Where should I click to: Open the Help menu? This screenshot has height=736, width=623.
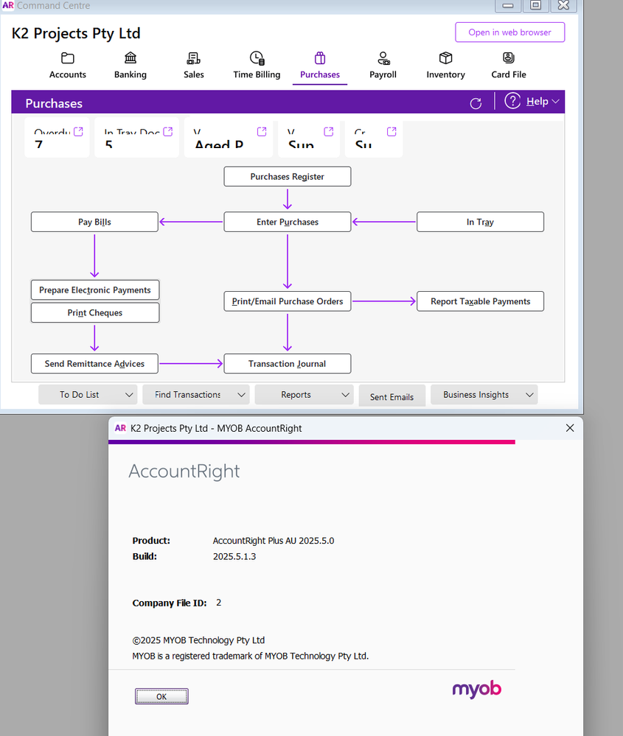coord(532,102)
